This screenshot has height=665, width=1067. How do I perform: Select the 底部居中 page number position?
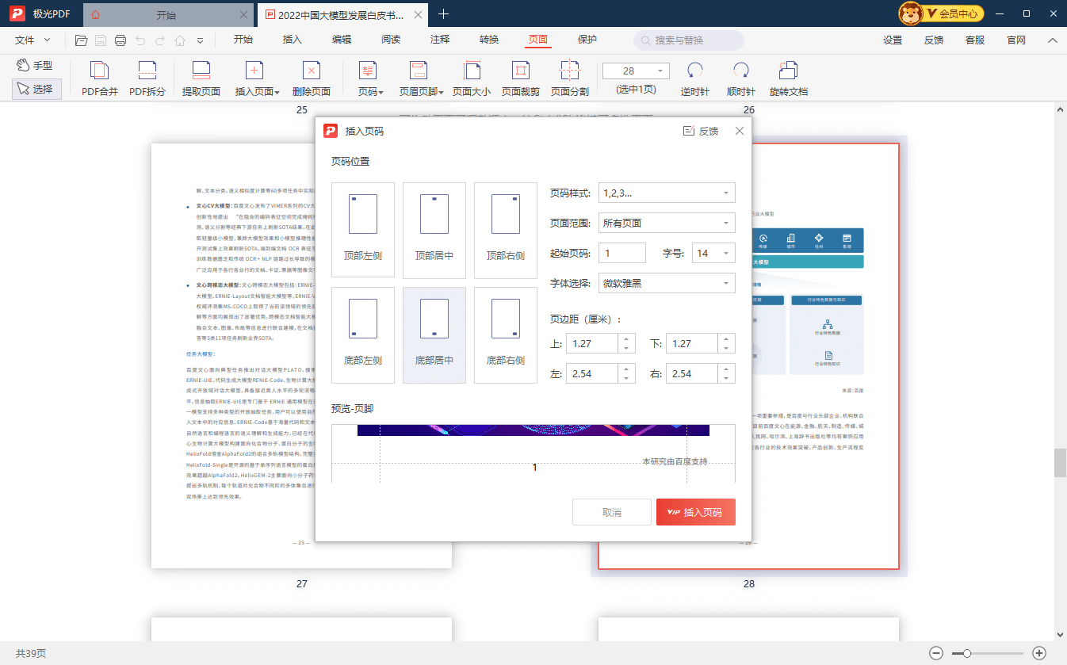pyautogui.click(x=434, y=335)
